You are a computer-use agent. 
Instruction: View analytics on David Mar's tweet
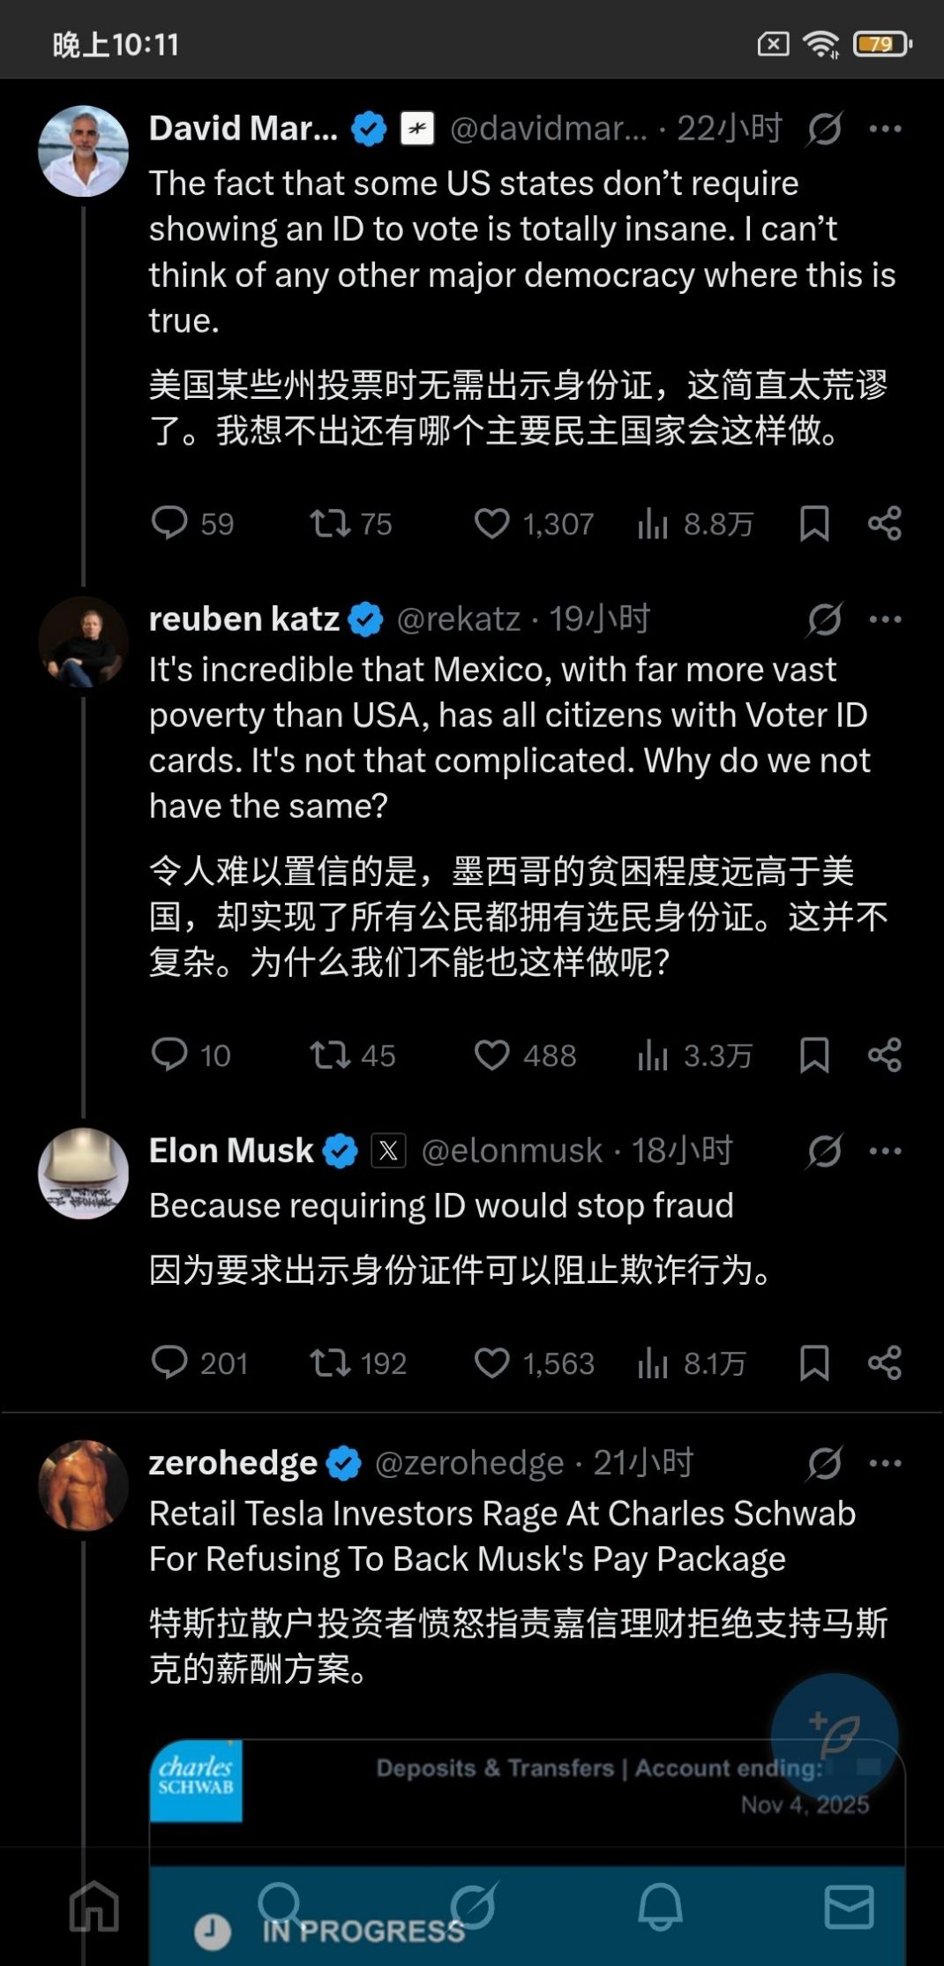tap(653, 523)
